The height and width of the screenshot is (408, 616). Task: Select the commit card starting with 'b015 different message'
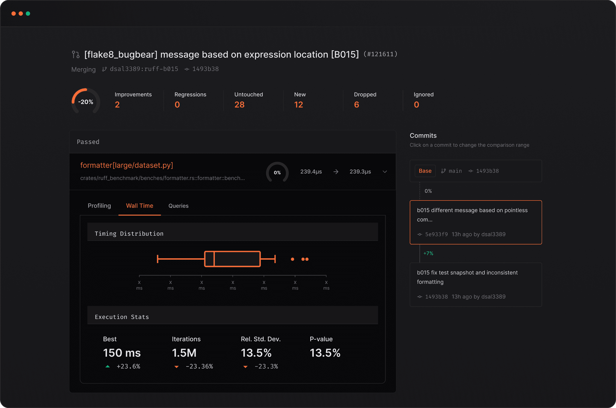click(x=475, y=222)
